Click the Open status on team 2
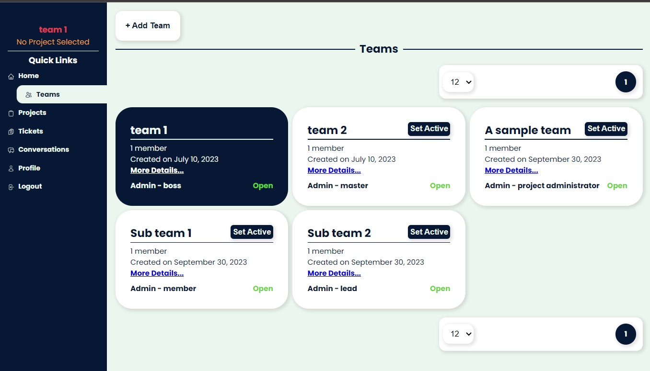This screenshot has height=371, width=650. (440, 186)
